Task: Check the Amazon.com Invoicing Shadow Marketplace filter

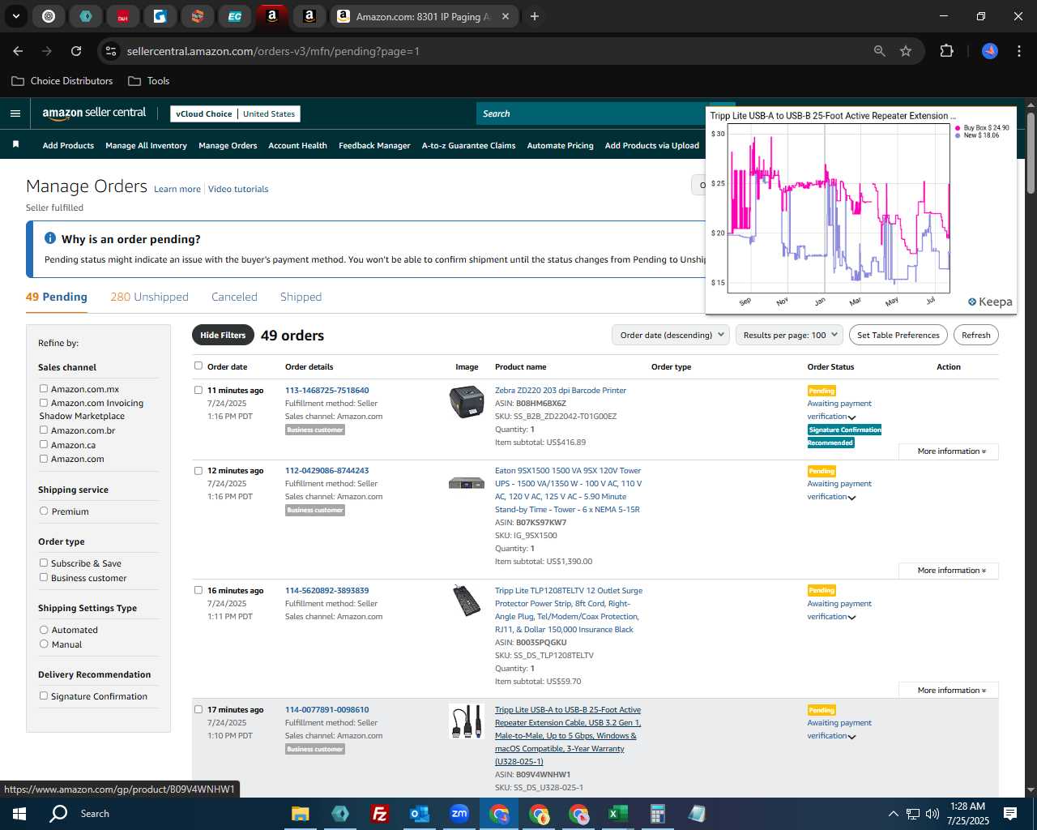Action: click(44, 403)
